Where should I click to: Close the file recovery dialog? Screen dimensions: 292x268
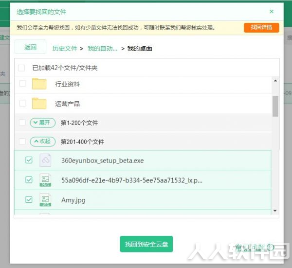[272, 12]
